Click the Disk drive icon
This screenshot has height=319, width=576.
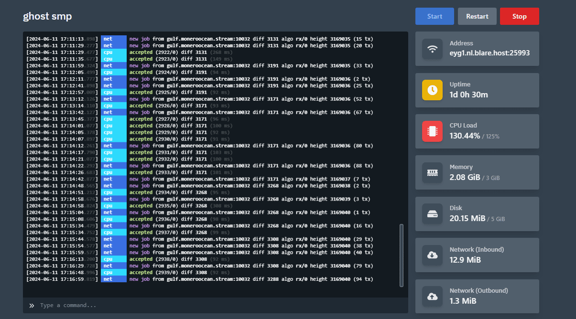click(x=432, y=214)
